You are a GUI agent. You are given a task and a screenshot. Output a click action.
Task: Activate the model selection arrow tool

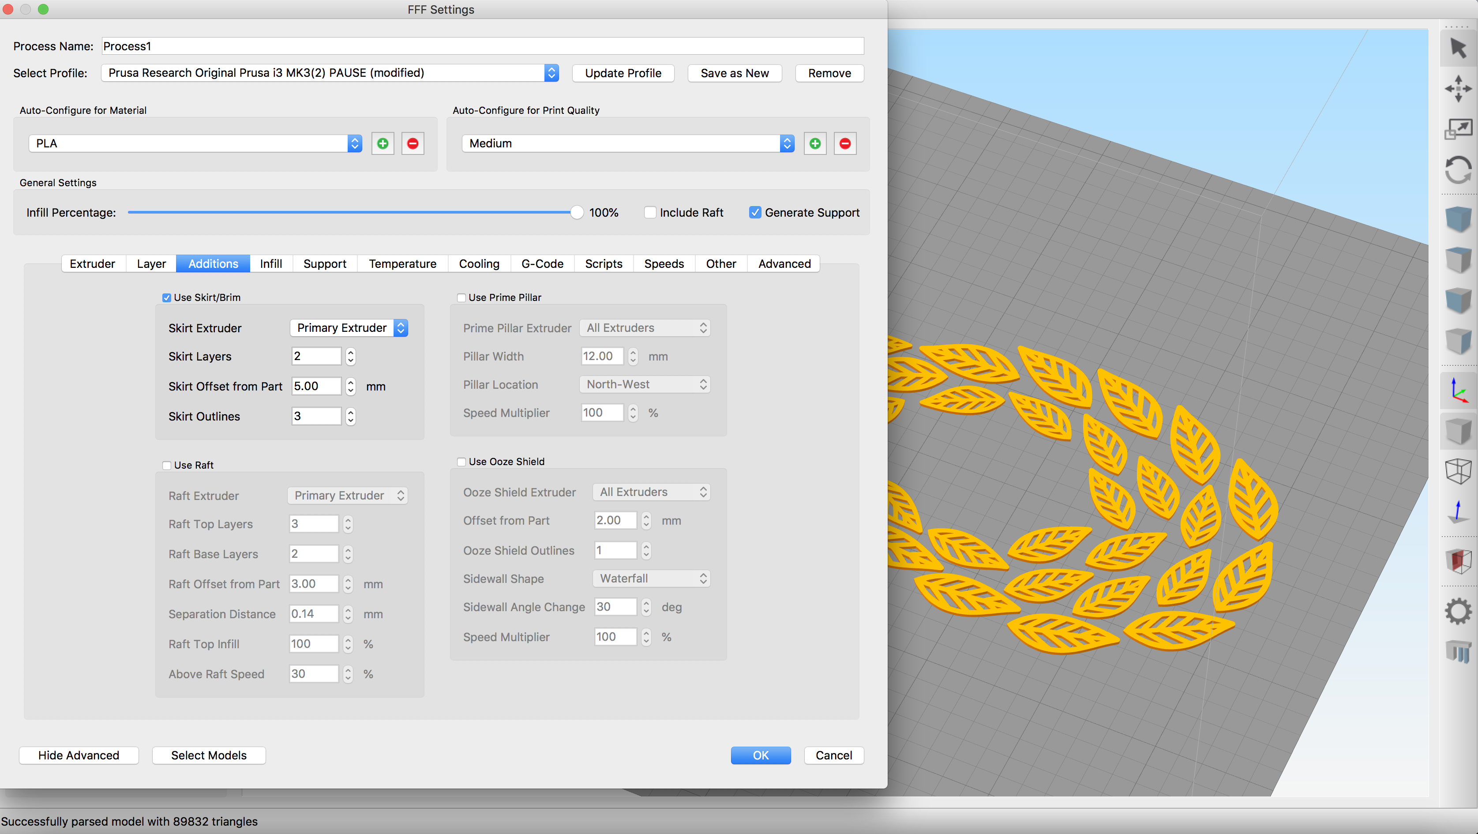coord(1459,48)
